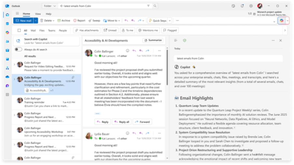The width and height of the screenshot is (294, 165).
Task: Toggle Flagged filter
Action: [x=170, y=30]
